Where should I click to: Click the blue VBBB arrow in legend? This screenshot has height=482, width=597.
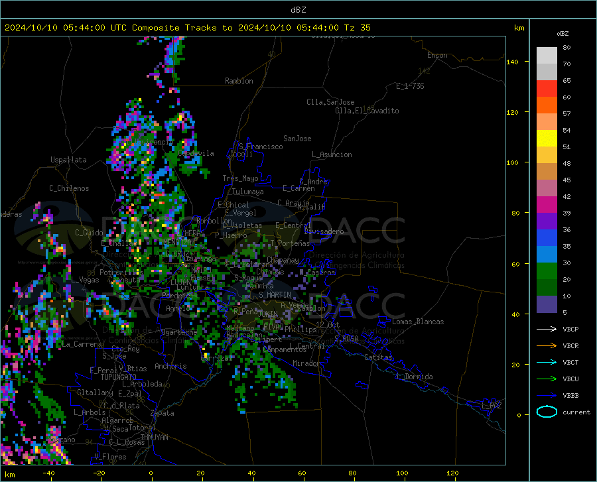547,396
